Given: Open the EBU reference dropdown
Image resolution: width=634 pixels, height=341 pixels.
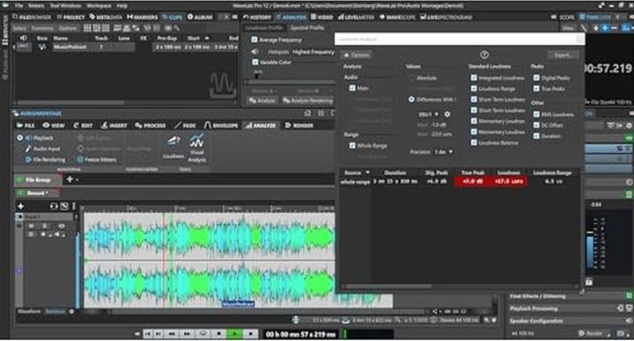Looking at the screenshot, I should tap(429, 114).
